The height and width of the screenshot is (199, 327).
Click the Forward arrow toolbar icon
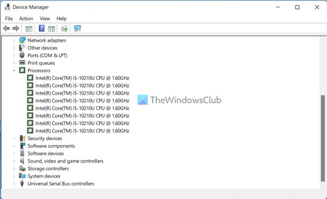pyautogui.click(x=16, y=28)
